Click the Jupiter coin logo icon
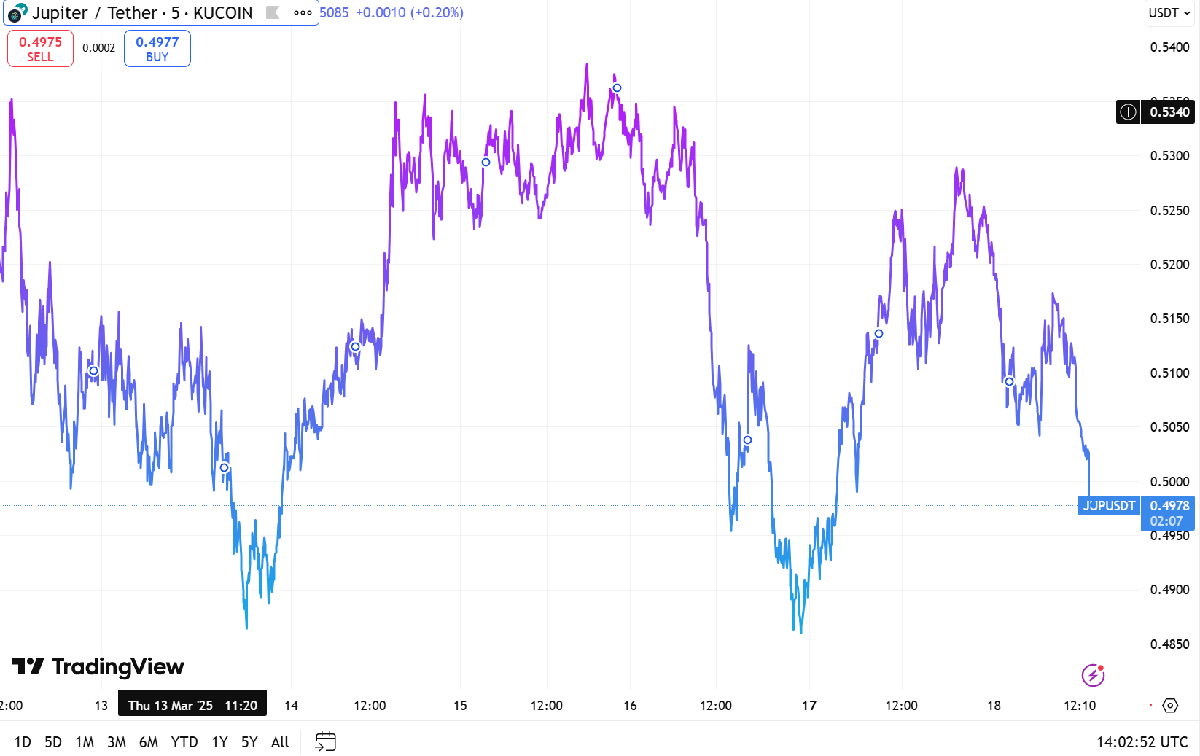Screen dimensions: 1200x756 click(x=17, y=12)
